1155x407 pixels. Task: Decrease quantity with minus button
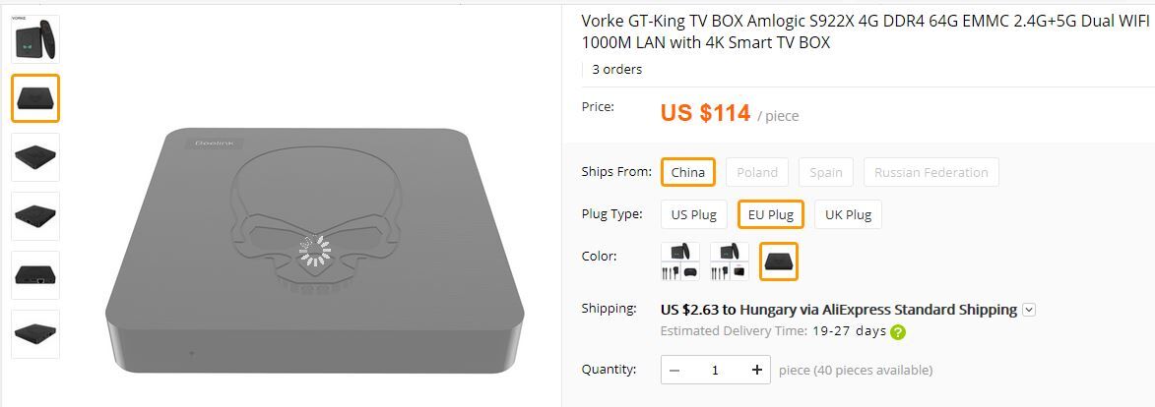coord(674,370)
